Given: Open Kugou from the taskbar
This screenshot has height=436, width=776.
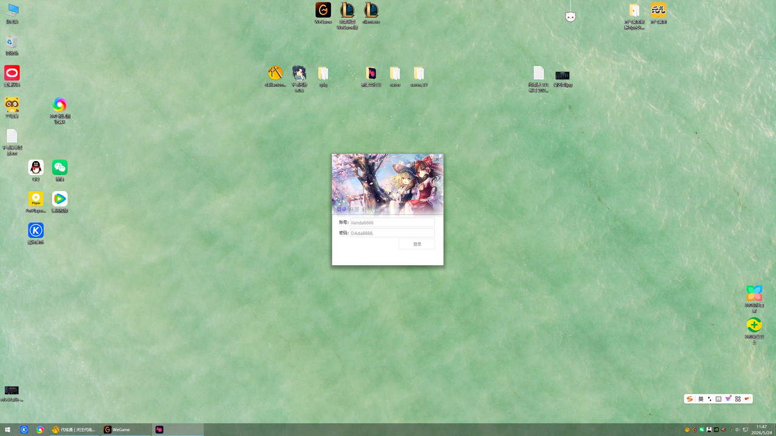Looking at the screenshot, I should click(24, 430).
